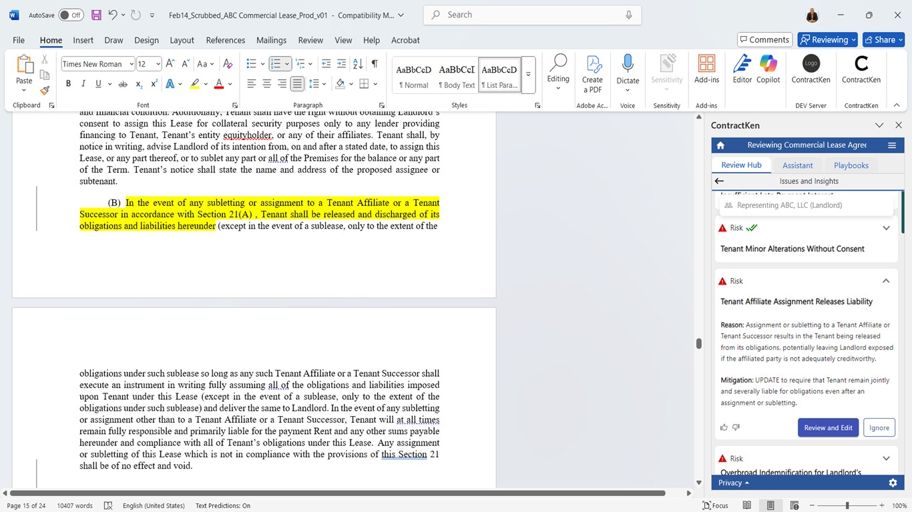Sort the selected paragraphs
The width and height of the screenshot is (912, 512).
tap(358, 64)
